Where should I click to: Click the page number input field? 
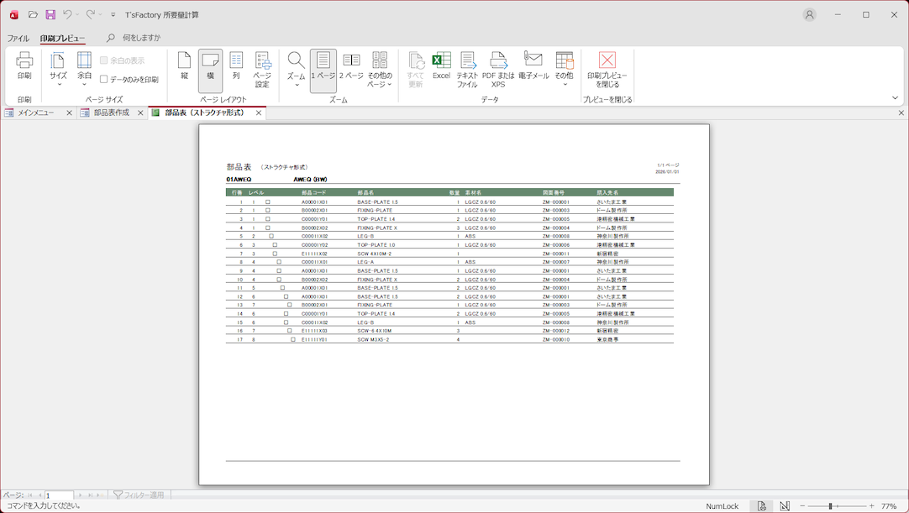click(x=59, y=496)
